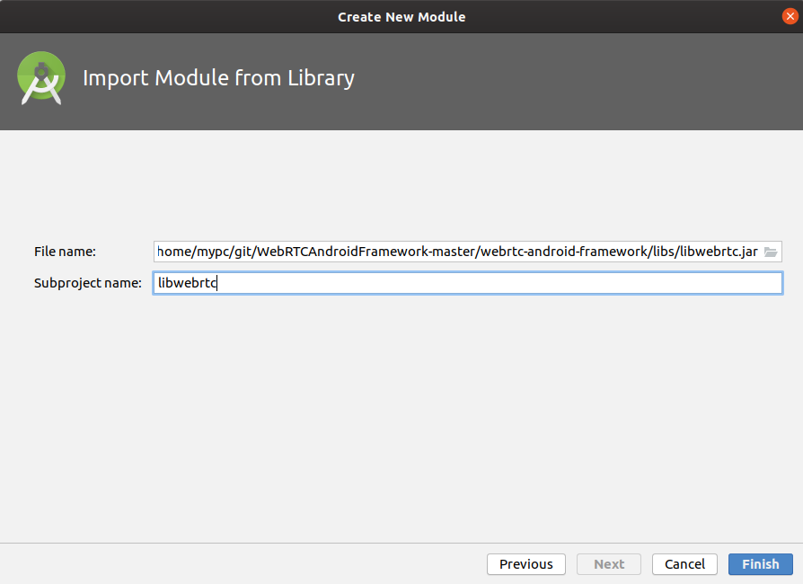
Task: Click the 'Import Module from Library' heading
Action: coord(219,78)
